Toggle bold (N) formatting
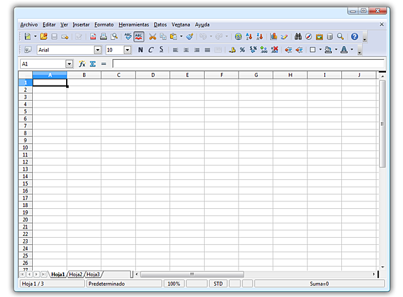Image resolution: width=403 pixels, height=297 pixels. (x=140, y=50)
